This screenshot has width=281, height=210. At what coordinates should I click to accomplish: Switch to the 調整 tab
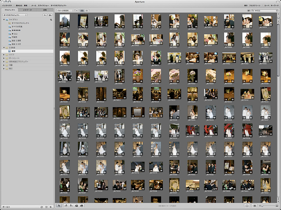click(x=44, y=9)
